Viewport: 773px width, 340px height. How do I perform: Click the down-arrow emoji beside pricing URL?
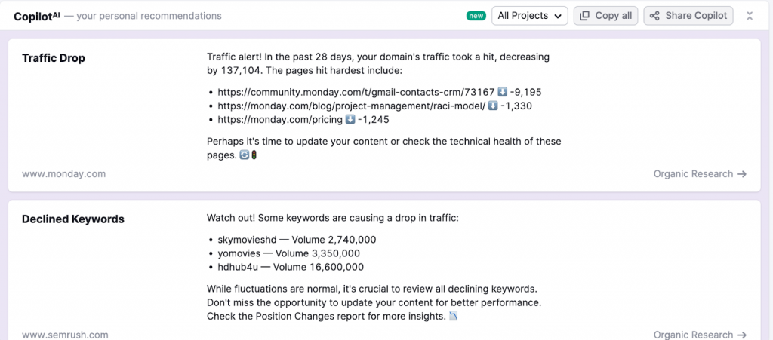point(350,119)
